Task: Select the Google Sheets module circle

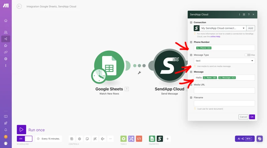Action: point(109,65)
